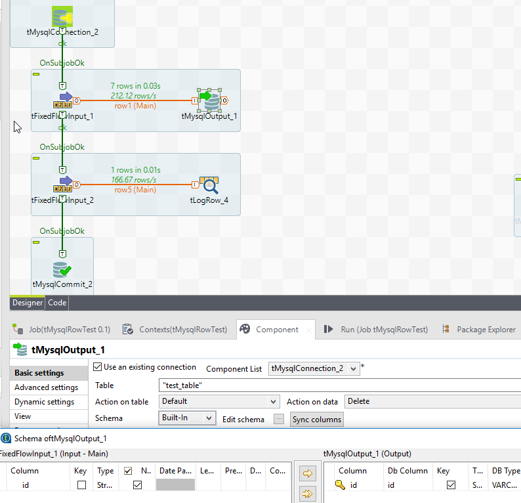The height and width of the screenshot is (503, 521).
Task: Click the VARC... DB Type cell for output id
Action: point(505,485)
